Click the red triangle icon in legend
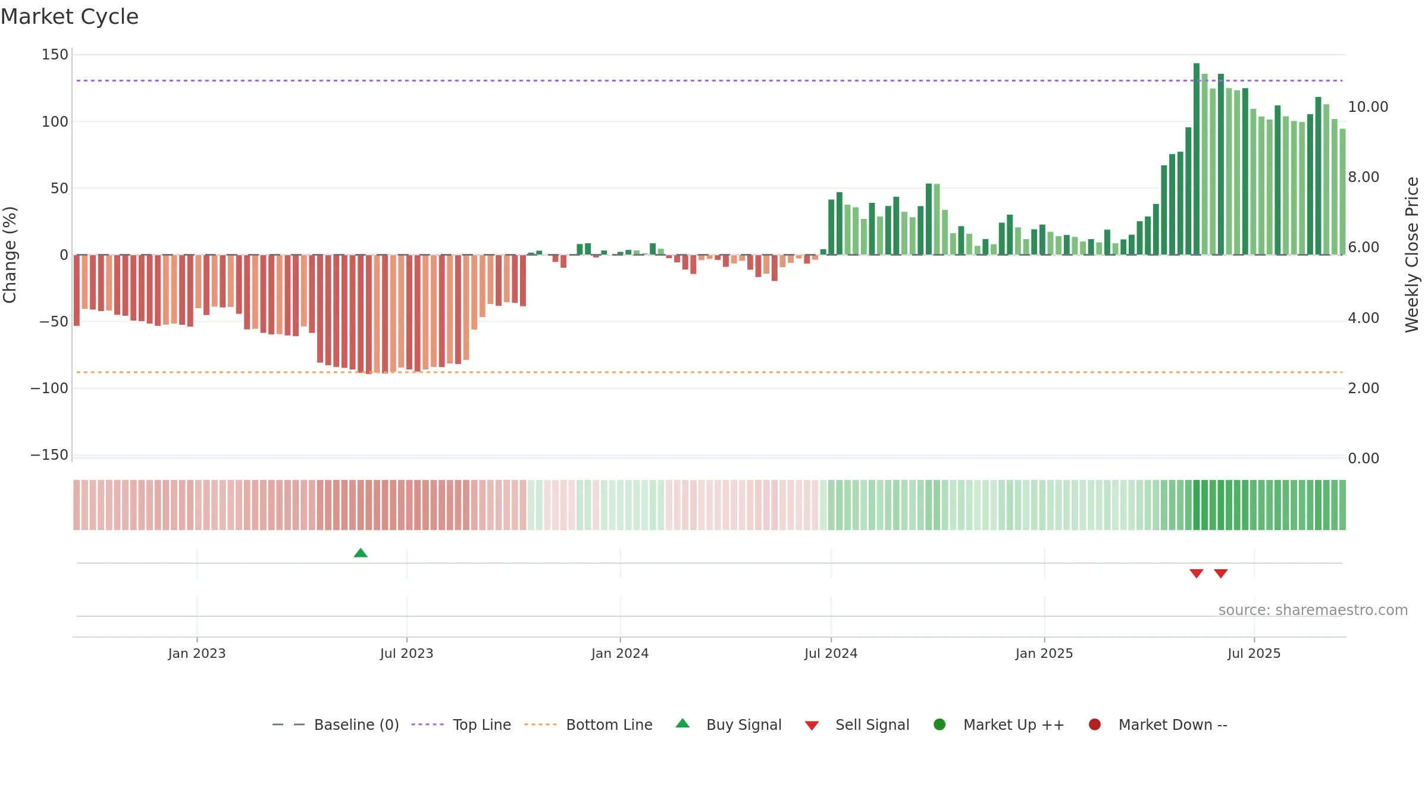This screenshot has width=1428, height=803. [x=812, y=726]
